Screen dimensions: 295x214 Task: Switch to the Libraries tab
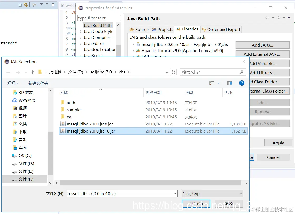187,29
